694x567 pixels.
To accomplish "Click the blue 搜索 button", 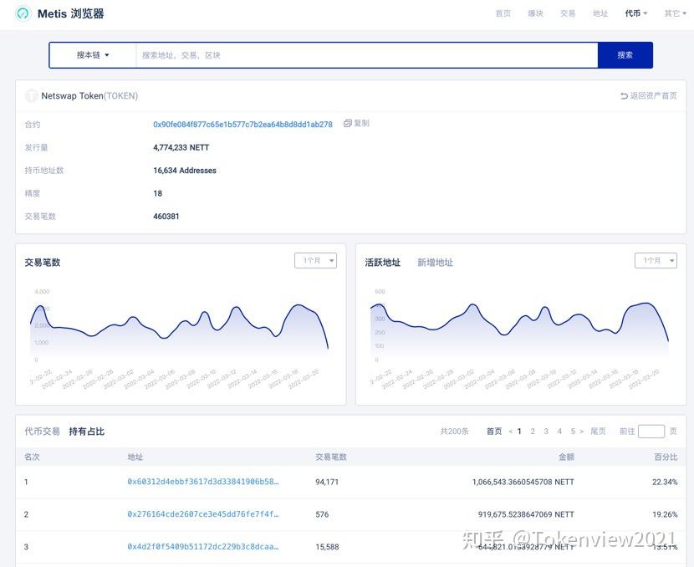I will tap(625, 55).
